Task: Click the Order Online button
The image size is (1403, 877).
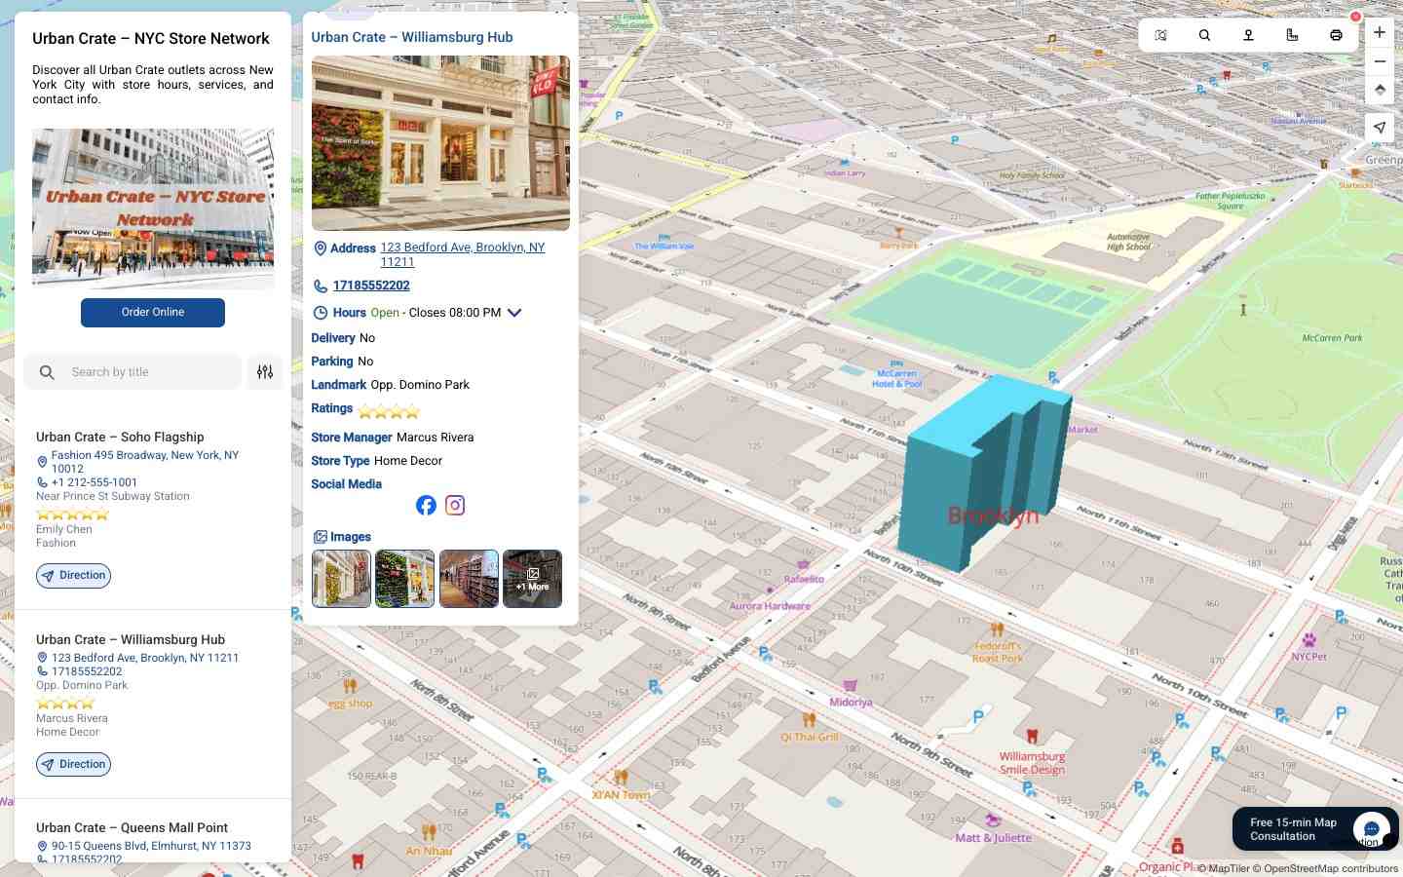Action: (x=153, y=313)
